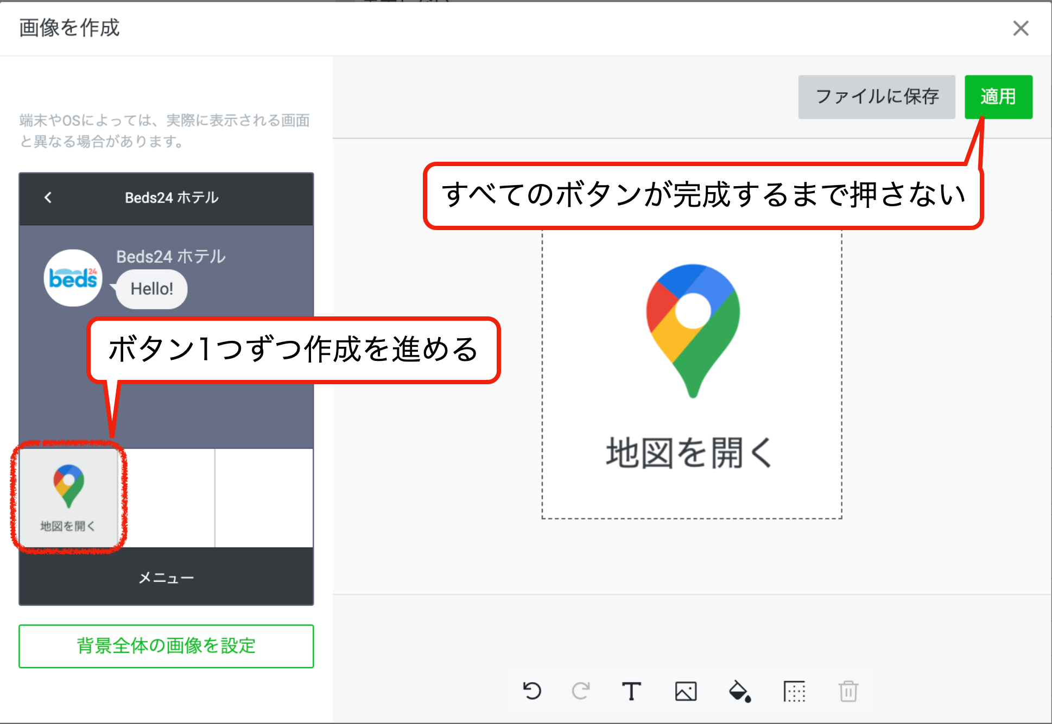Click the メニュー bar in preview
Screen dimensions: 1052x724
[166, 577]
